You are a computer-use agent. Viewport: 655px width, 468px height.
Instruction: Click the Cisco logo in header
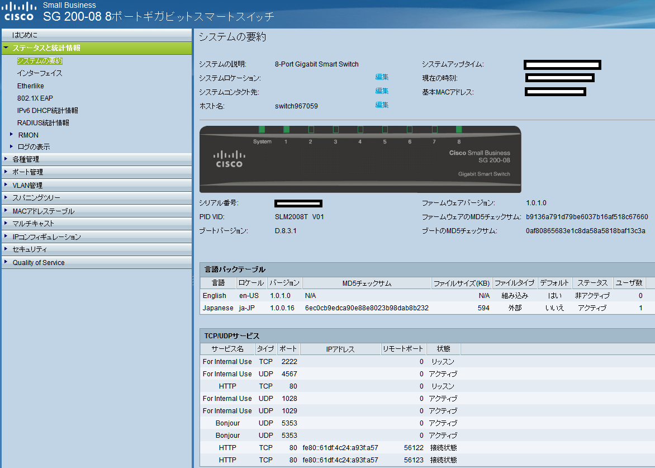[19, 12]
